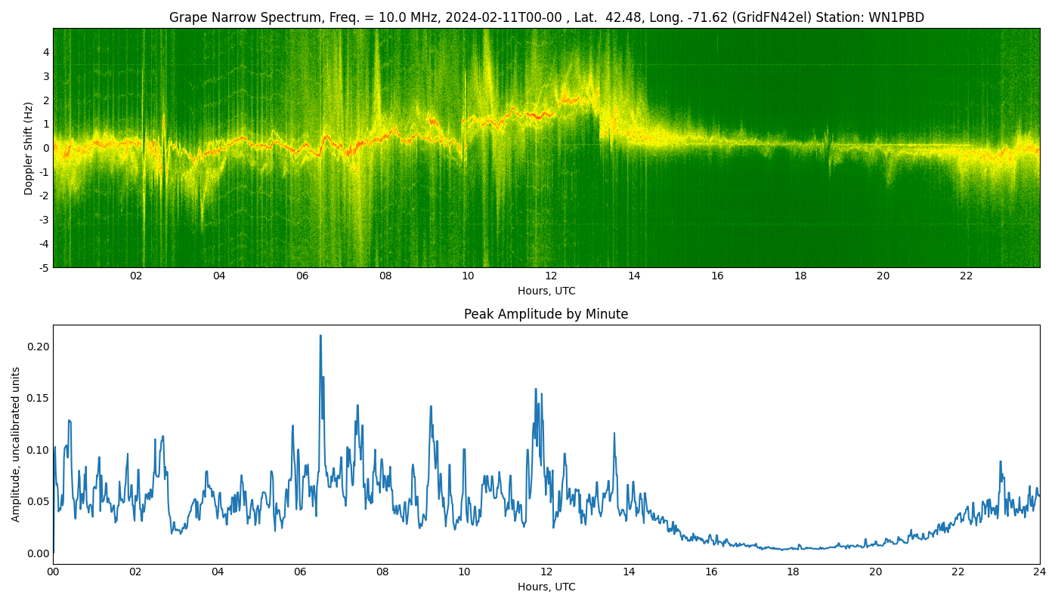Viewport: 1058px width, 604px height.
Task: Click the 0.10 tick on amplitude axis
Action: 38,450
